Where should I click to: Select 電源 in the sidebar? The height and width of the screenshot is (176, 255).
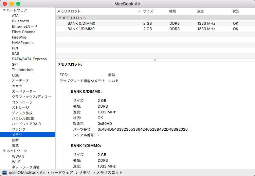(x=15, y=146)
